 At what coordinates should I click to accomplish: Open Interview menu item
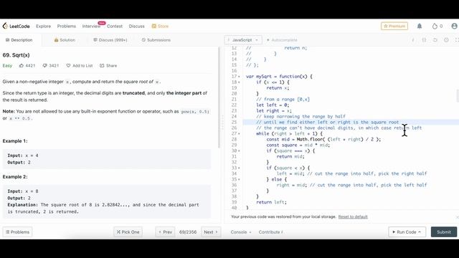[91, 26]
